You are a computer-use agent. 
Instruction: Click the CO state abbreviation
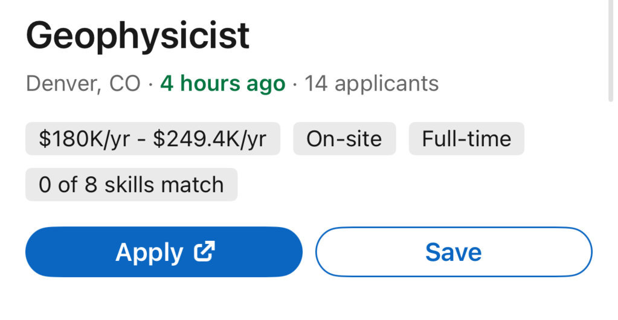[x=124, y=83]
